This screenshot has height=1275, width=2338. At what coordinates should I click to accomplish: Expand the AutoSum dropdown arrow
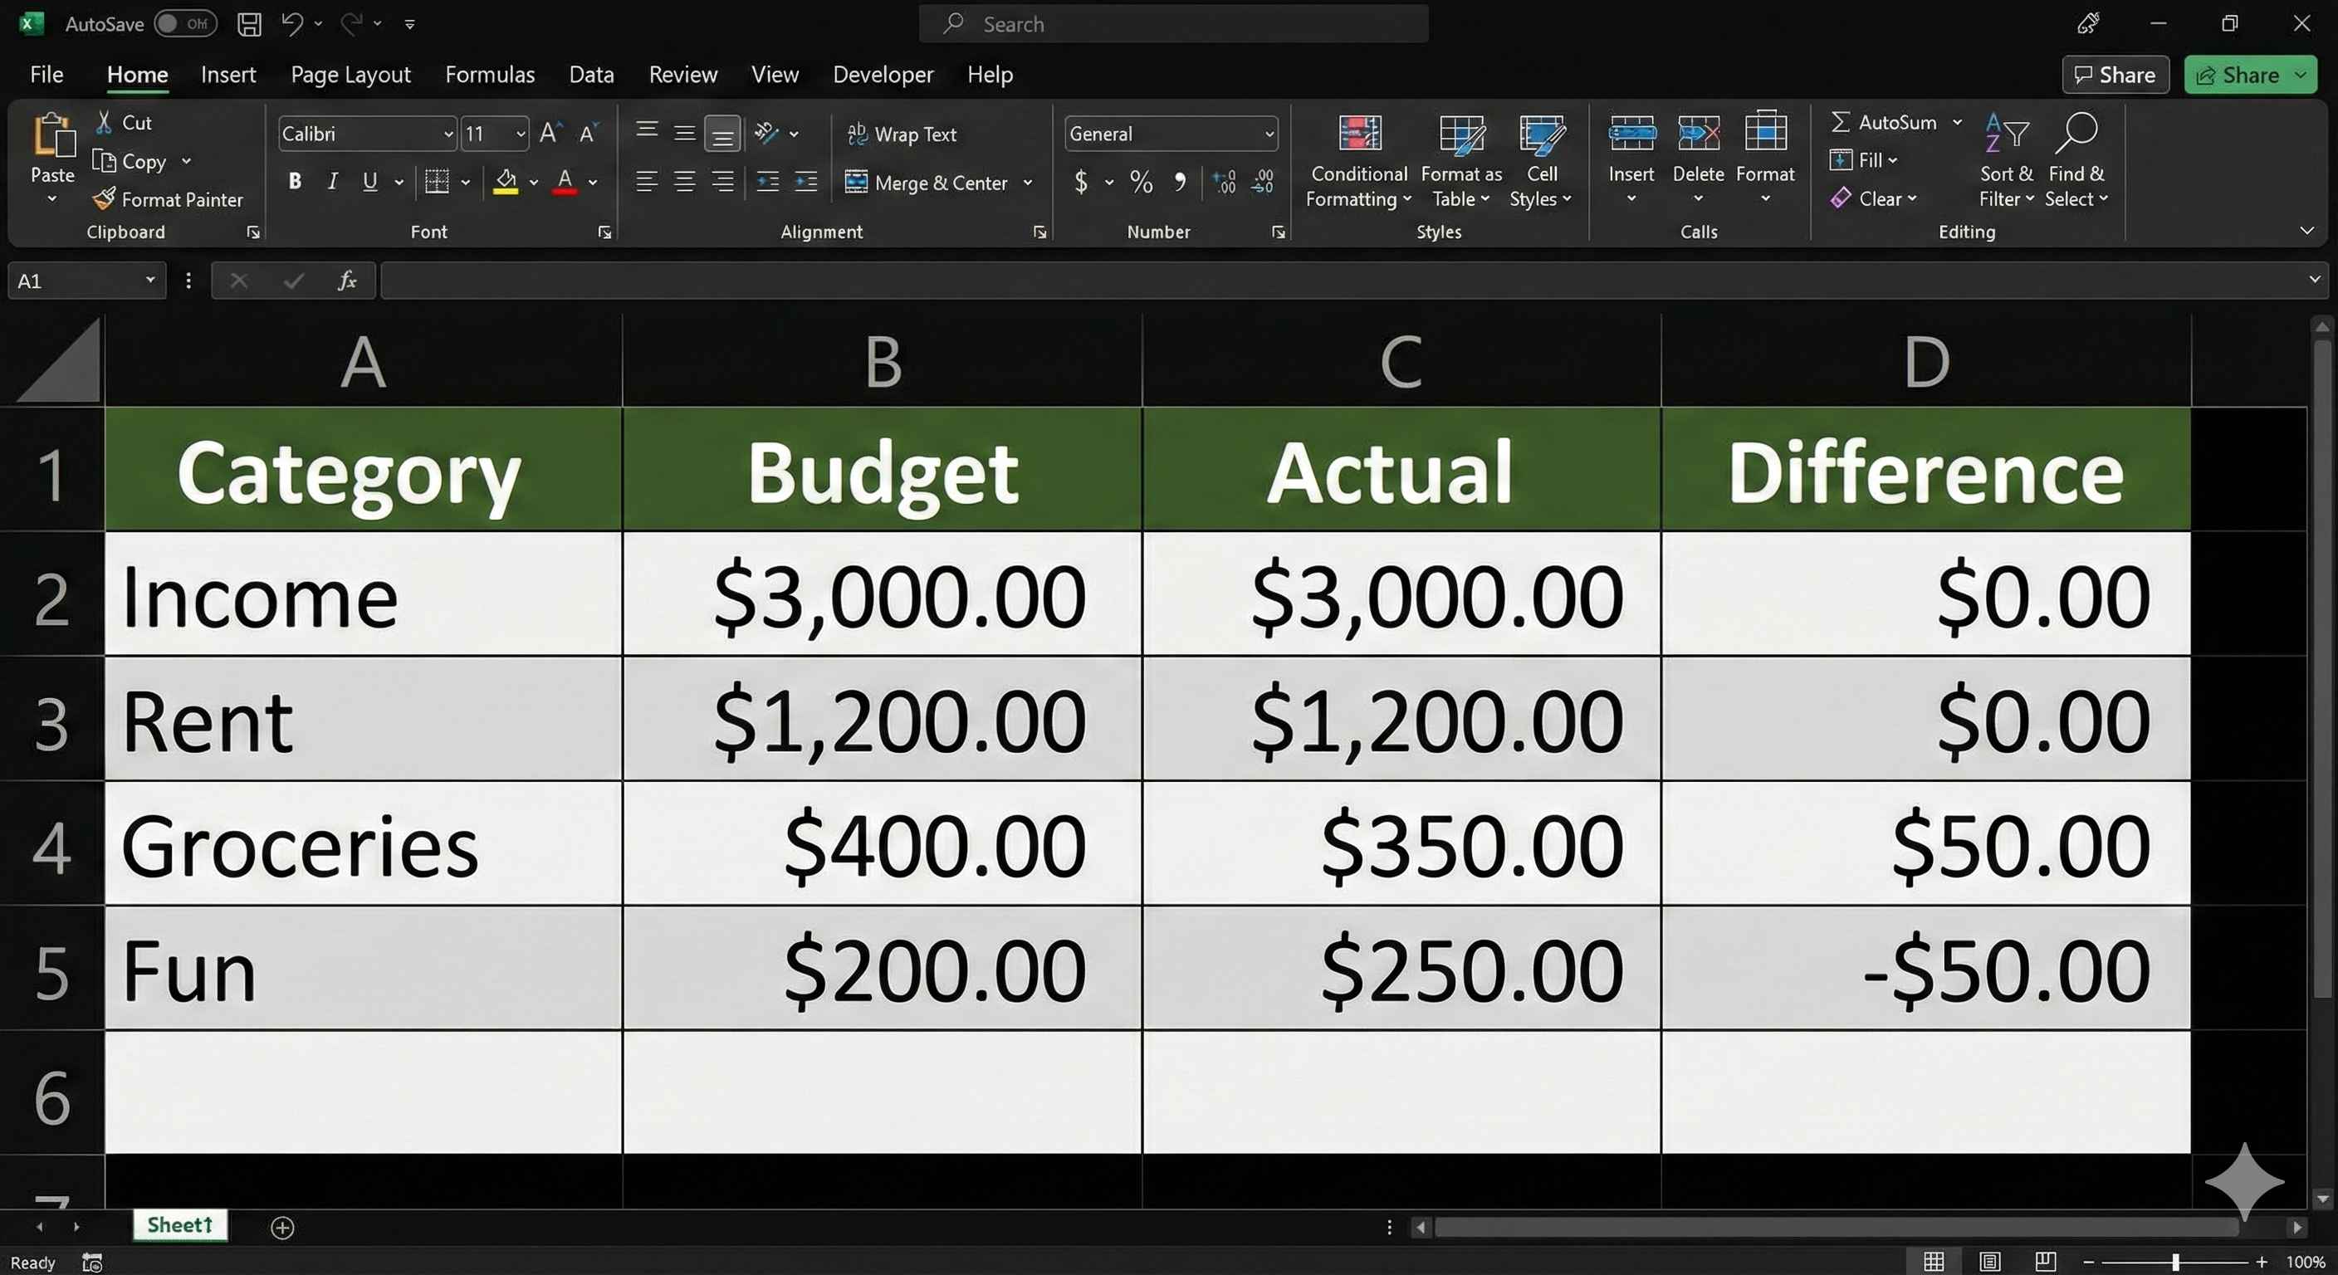(x=1958, y=121)
